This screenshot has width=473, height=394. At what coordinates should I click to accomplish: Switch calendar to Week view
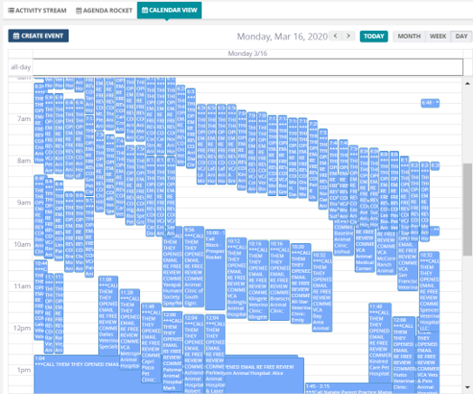(438, 36)
